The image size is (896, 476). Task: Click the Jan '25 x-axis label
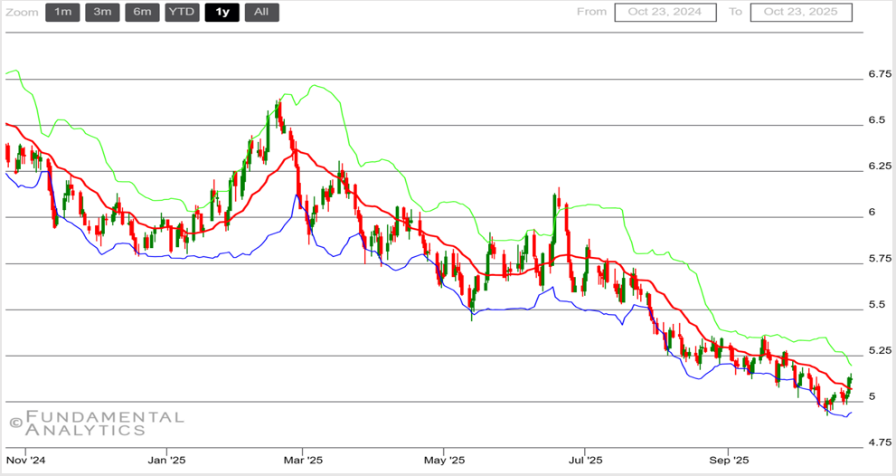(x=166, y=460)
